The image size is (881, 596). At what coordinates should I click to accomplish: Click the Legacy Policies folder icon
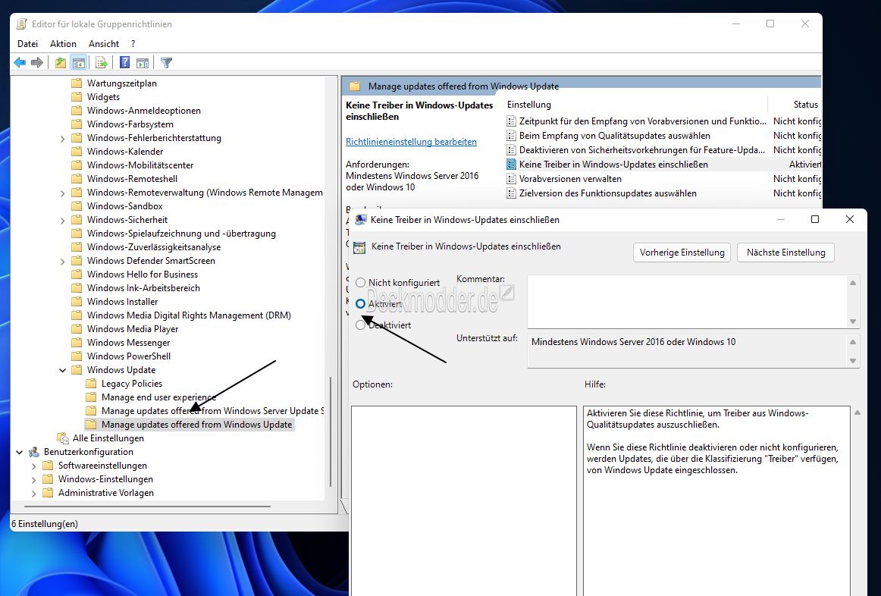click(91, 384)
